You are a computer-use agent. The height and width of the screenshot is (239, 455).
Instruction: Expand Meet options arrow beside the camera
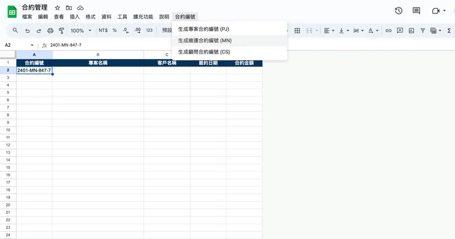445,10
